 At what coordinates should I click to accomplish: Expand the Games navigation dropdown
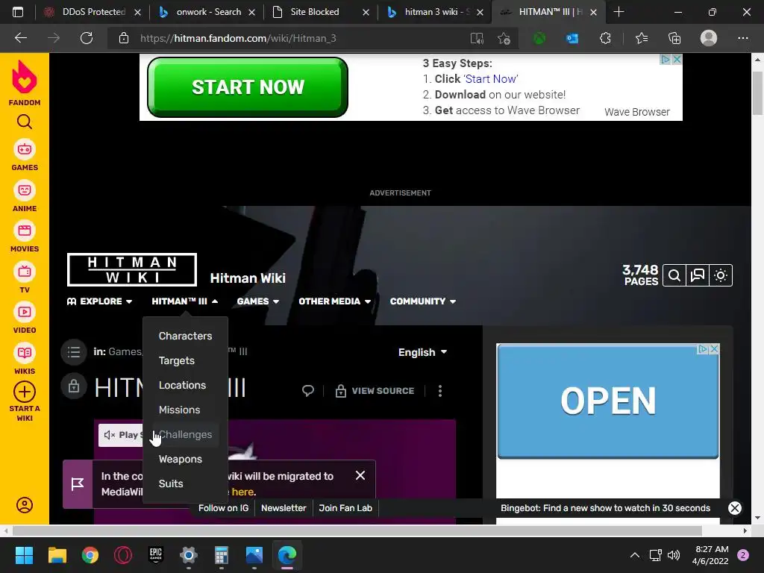pos(258,301)
